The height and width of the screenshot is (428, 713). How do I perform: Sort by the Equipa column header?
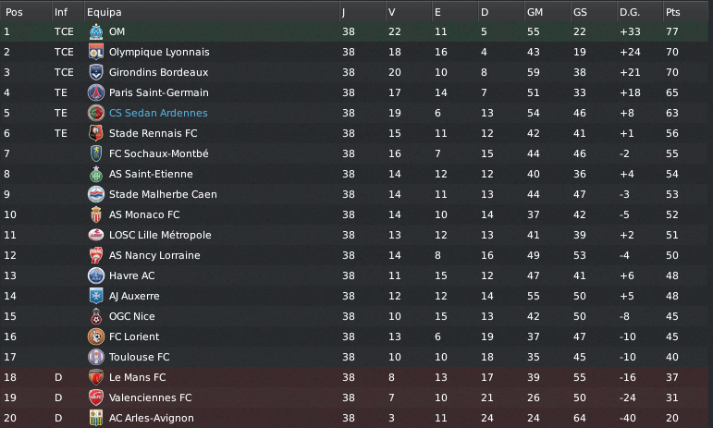pos(103,12)
